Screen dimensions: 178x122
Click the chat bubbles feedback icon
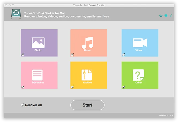pos(161,15)
